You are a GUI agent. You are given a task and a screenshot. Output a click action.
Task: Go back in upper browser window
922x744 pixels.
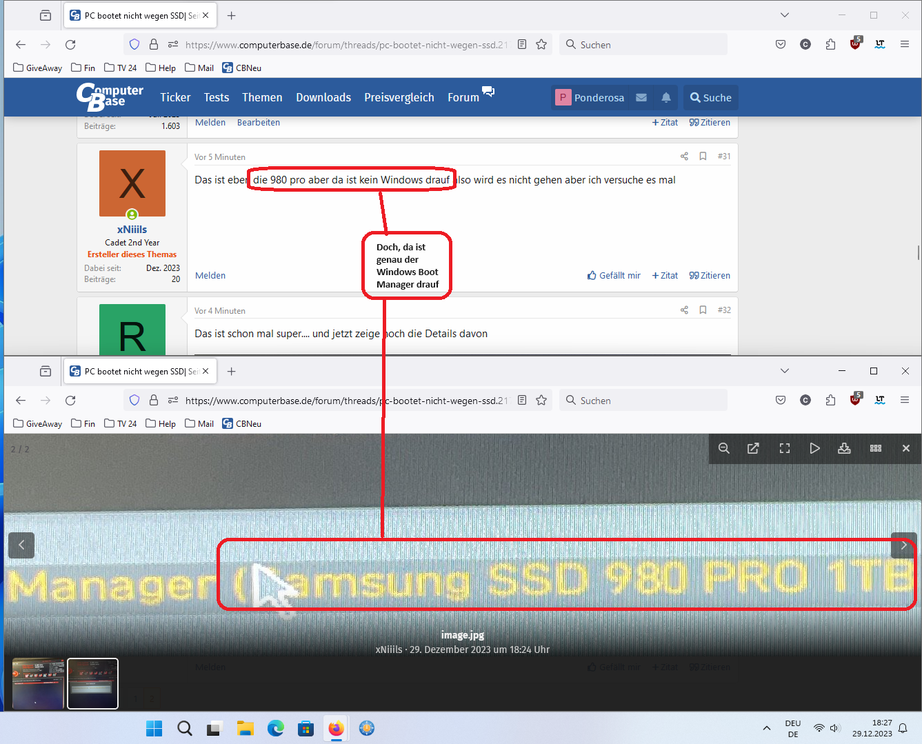pyautogui.click(x=21, y=45)
